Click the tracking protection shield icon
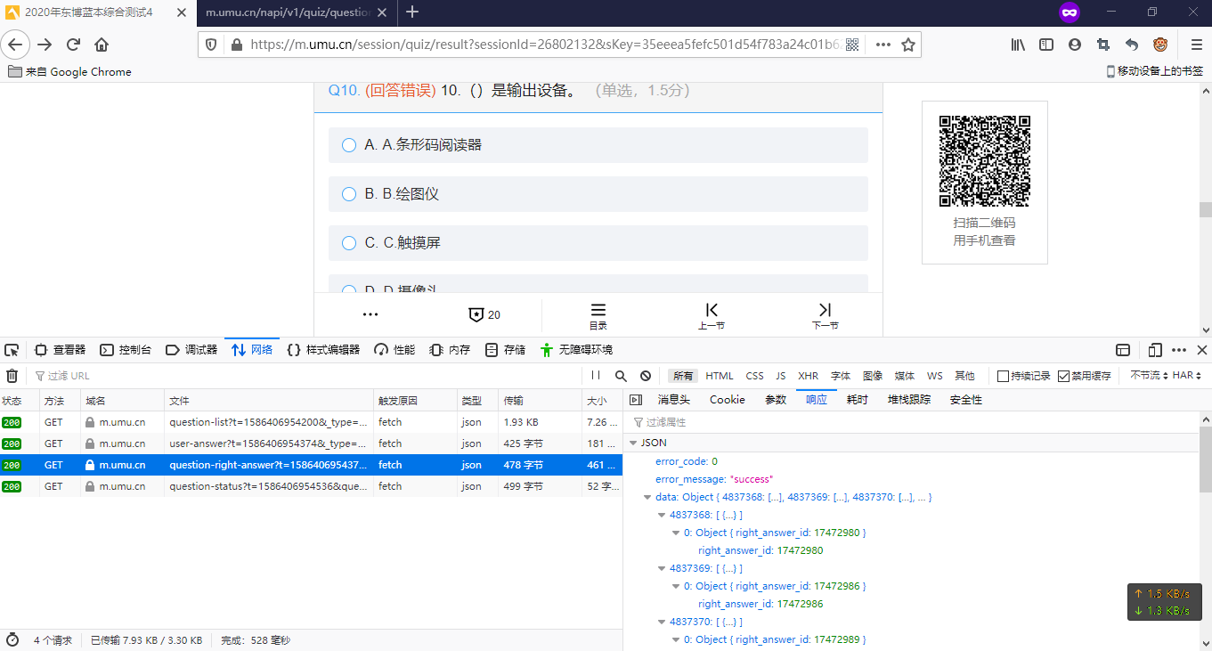Viewport: 1212px width, 651px height. click(212, 45)
